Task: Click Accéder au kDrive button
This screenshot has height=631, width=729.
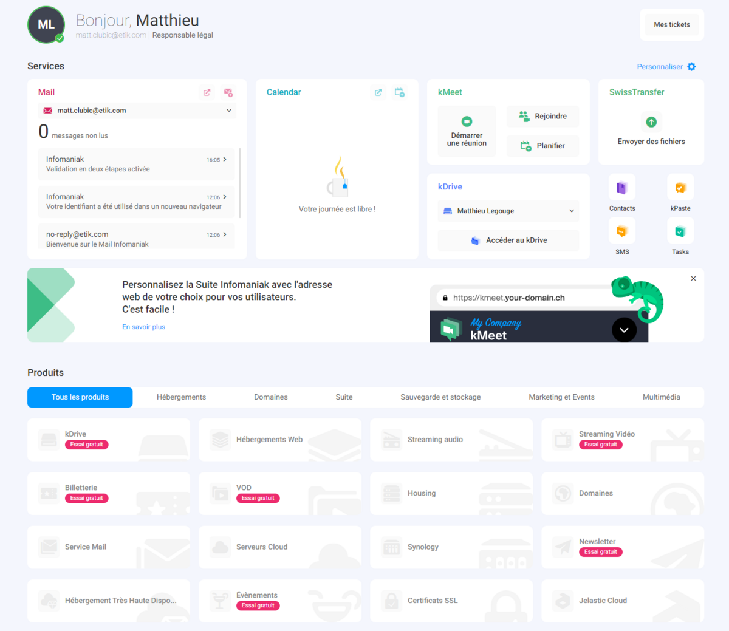Action: (508, 240)
